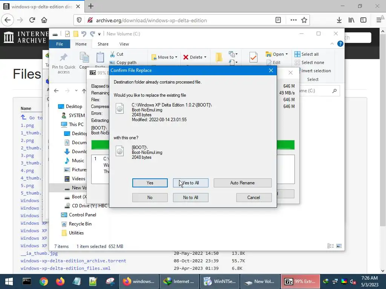This screenshot has height=289, width=386.
Task: Open a new browser tab
Action: (x=91, y=6)
